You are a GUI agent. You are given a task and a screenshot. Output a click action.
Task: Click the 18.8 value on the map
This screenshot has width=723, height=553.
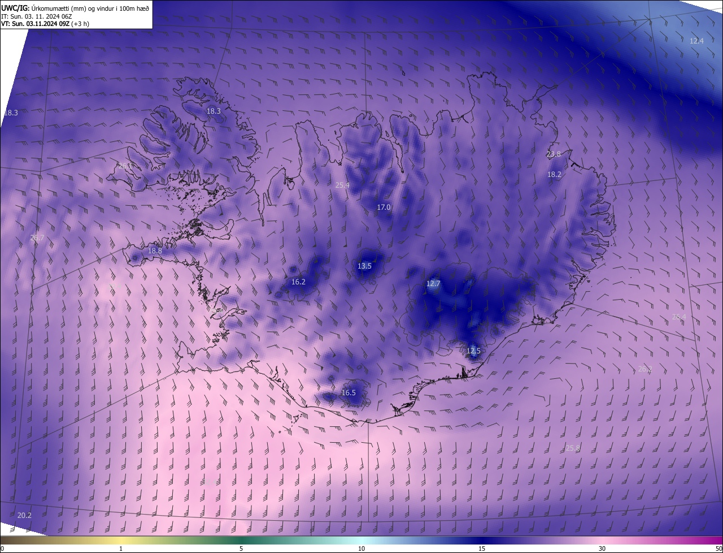coord(155,250)
